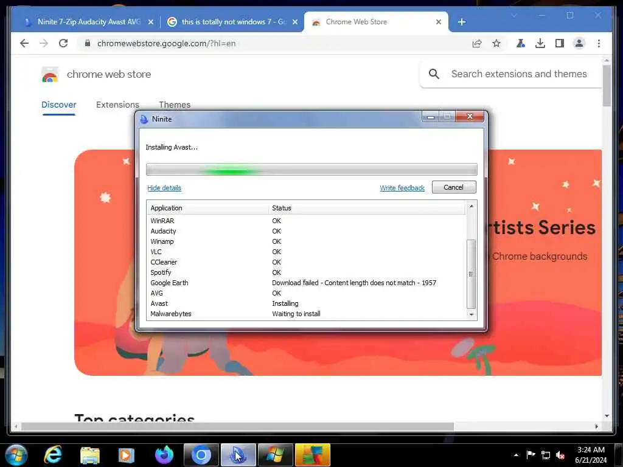Launch Internet Explorer from taskbar
623x467 pixels.
(53, 455)
